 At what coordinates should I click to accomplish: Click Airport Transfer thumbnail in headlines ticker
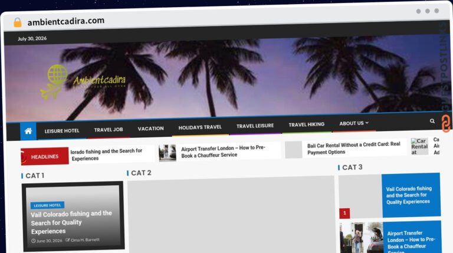tap(168, 153)
